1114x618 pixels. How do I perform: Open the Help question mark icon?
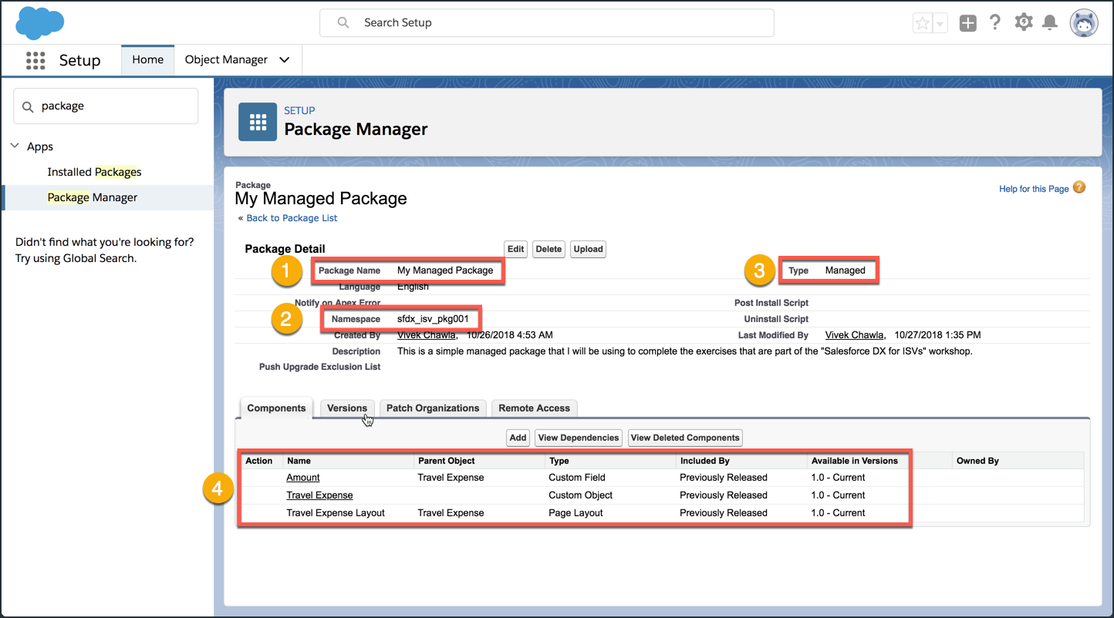point(995,22)
